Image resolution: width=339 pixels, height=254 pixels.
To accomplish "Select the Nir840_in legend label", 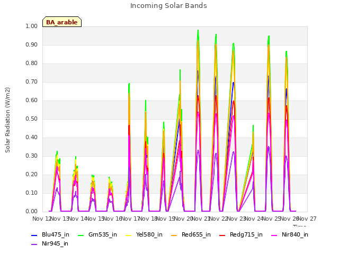I will click(295, 235).
